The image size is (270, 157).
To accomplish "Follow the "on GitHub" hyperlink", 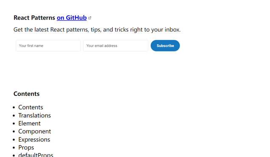I will [72, 18].
